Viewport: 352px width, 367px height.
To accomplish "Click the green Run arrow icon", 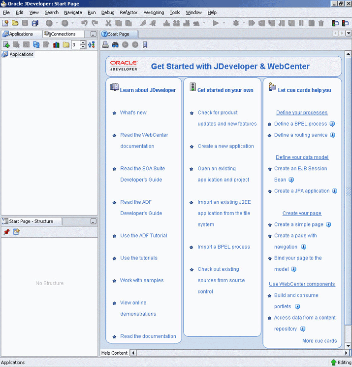I will point(216,23).
